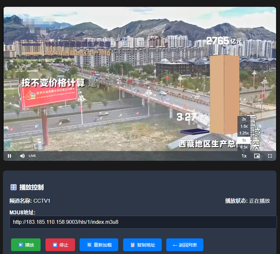Toggle picture-in-picture mode
This screenshot has width=280, height=254.
[257, 156]
